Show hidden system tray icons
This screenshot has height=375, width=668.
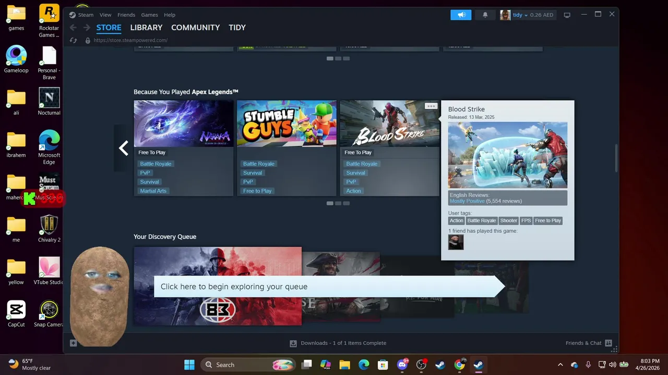click(x=560, y=365)
